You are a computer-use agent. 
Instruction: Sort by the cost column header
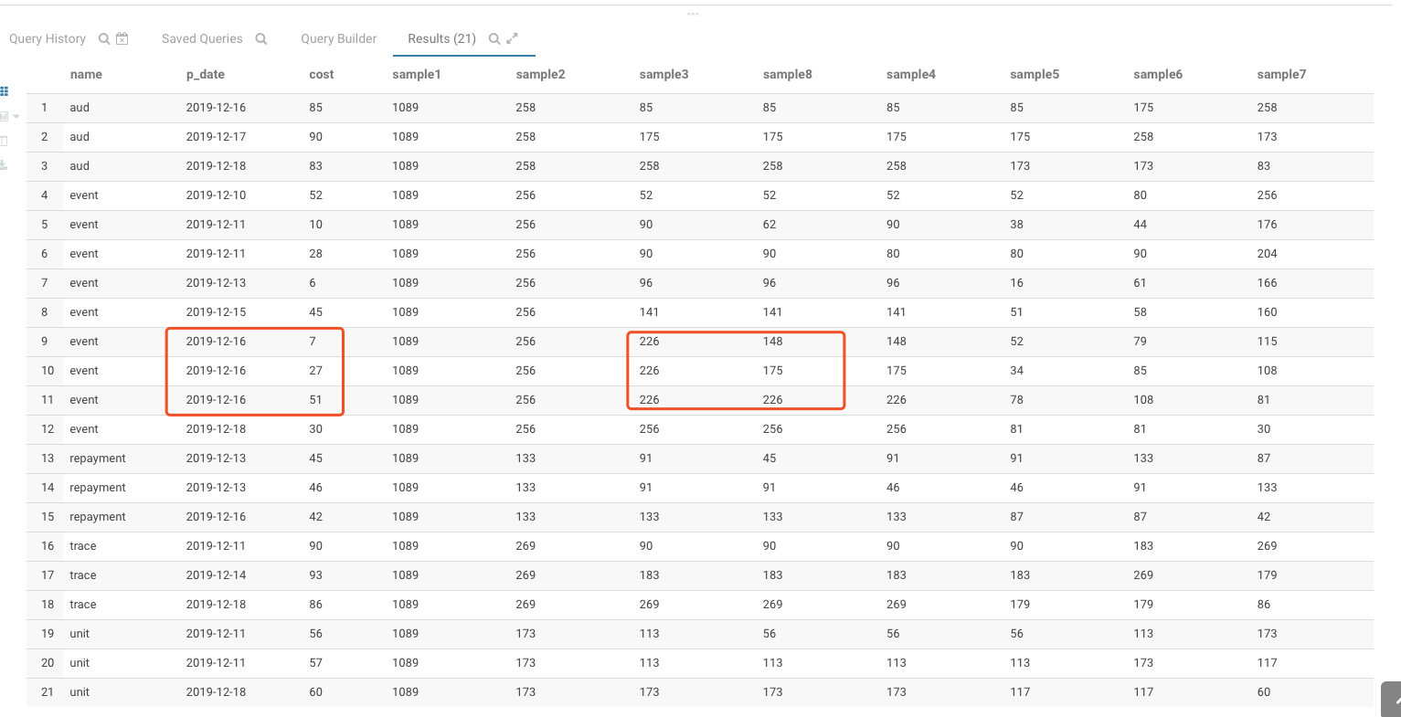(322, 74)
